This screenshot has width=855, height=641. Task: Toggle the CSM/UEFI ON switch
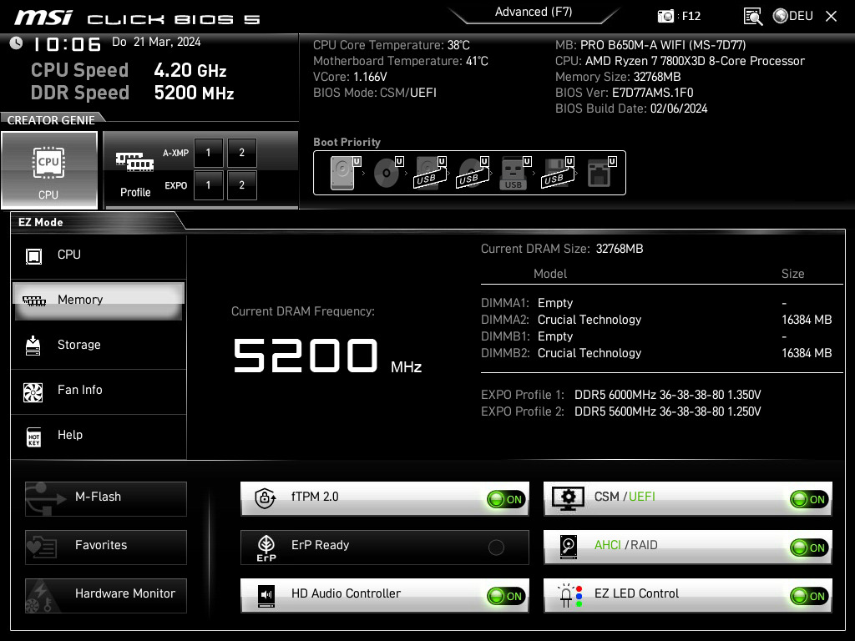click(809, 499)
